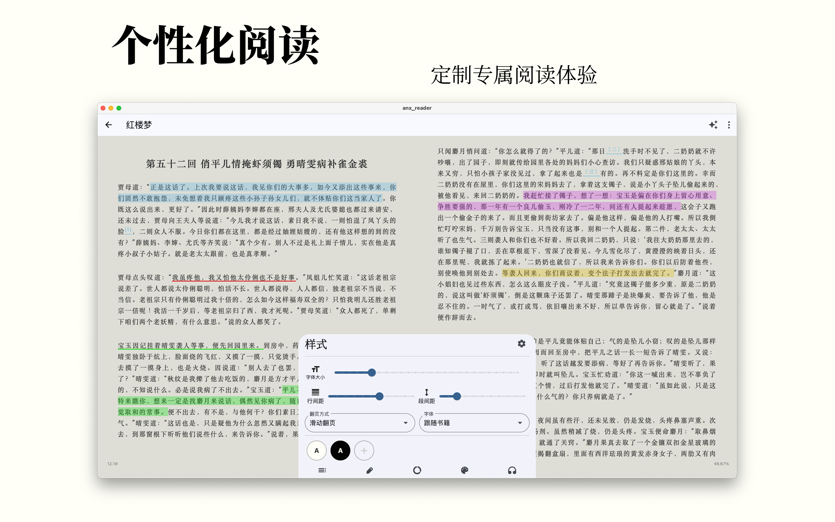Click footnote link [1] in left page
The height and width of the screenshot is (522, 835).
tap(128, 229)
